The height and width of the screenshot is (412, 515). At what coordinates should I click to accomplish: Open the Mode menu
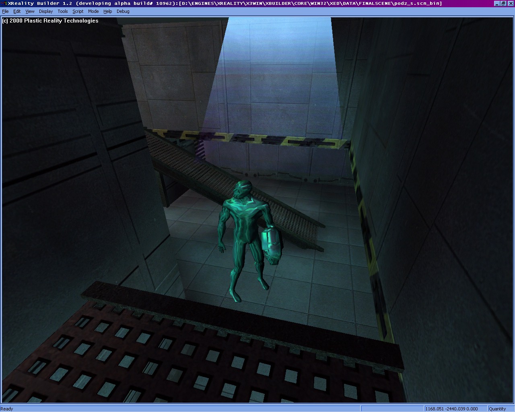(x=93, y=11)
